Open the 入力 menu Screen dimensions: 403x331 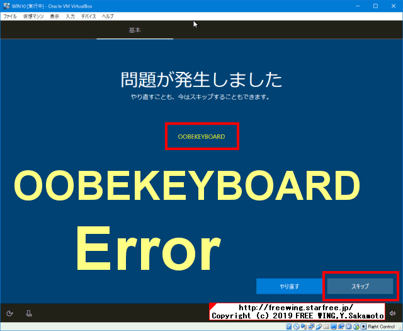[70, 16]
